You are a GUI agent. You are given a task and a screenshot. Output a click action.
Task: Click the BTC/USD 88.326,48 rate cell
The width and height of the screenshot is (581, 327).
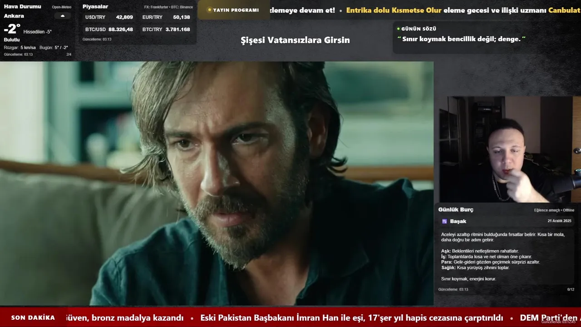pyautogui.click(x=109, y=30)
